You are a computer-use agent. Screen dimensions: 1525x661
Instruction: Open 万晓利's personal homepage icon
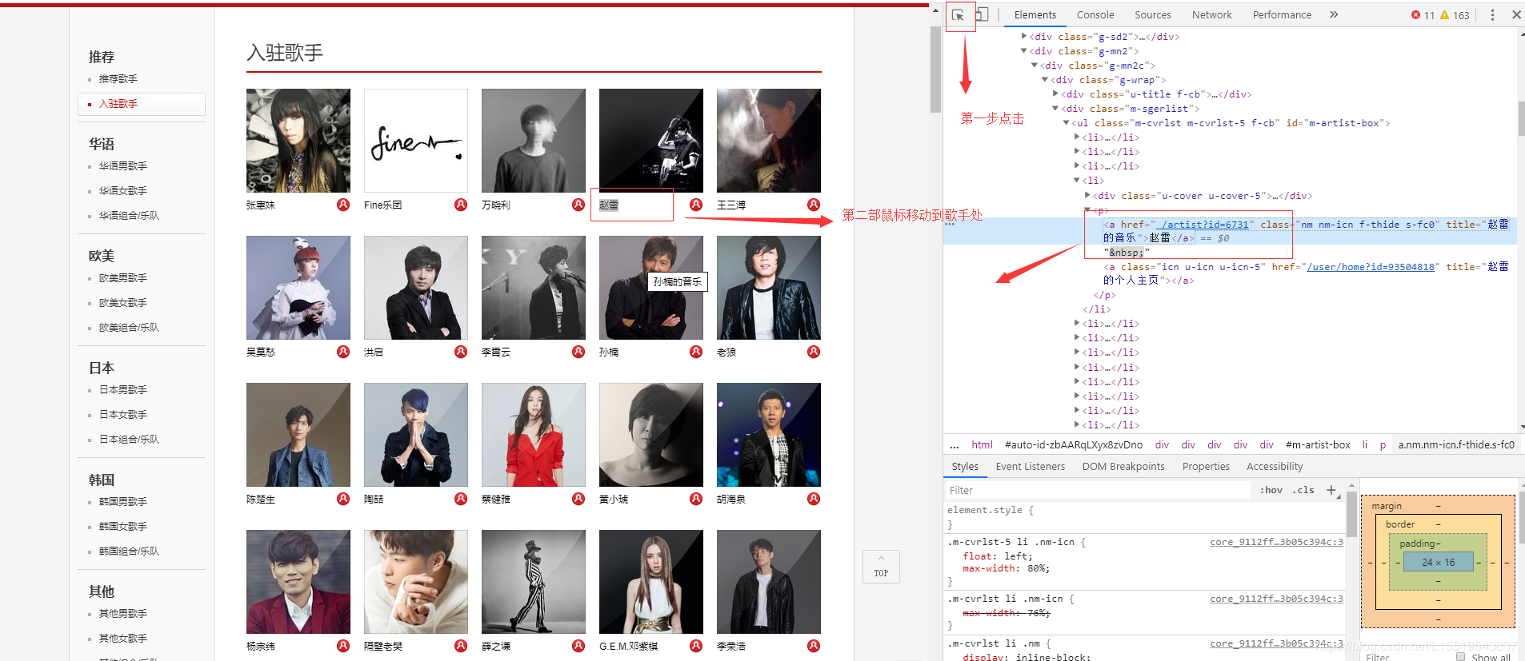(x=578, y=205)
